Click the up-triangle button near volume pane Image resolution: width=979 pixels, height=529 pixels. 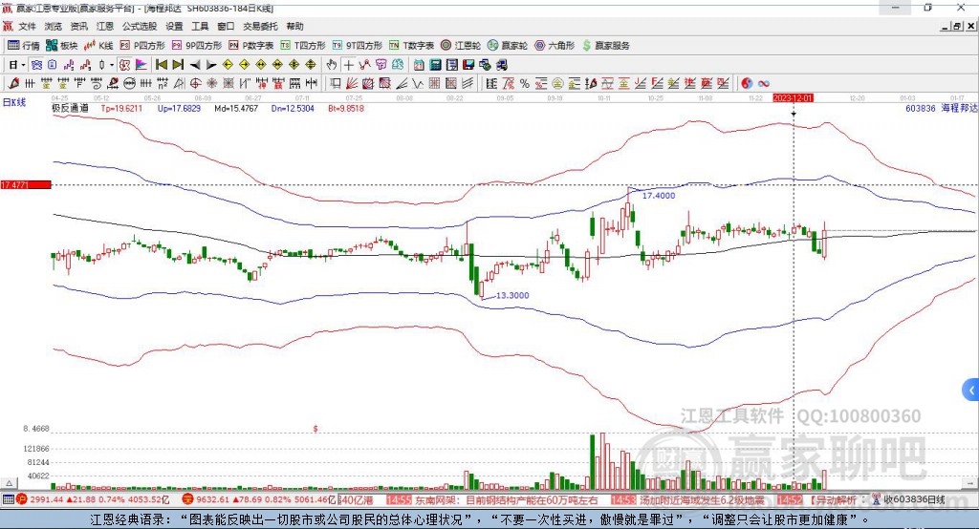(x=9, y=483)
